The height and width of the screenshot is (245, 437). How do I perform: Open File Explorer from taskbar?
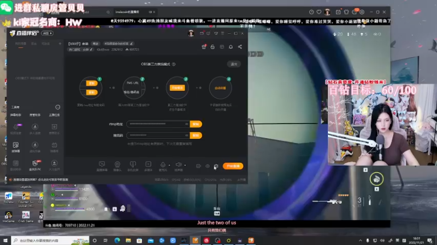tap(128, 240)
